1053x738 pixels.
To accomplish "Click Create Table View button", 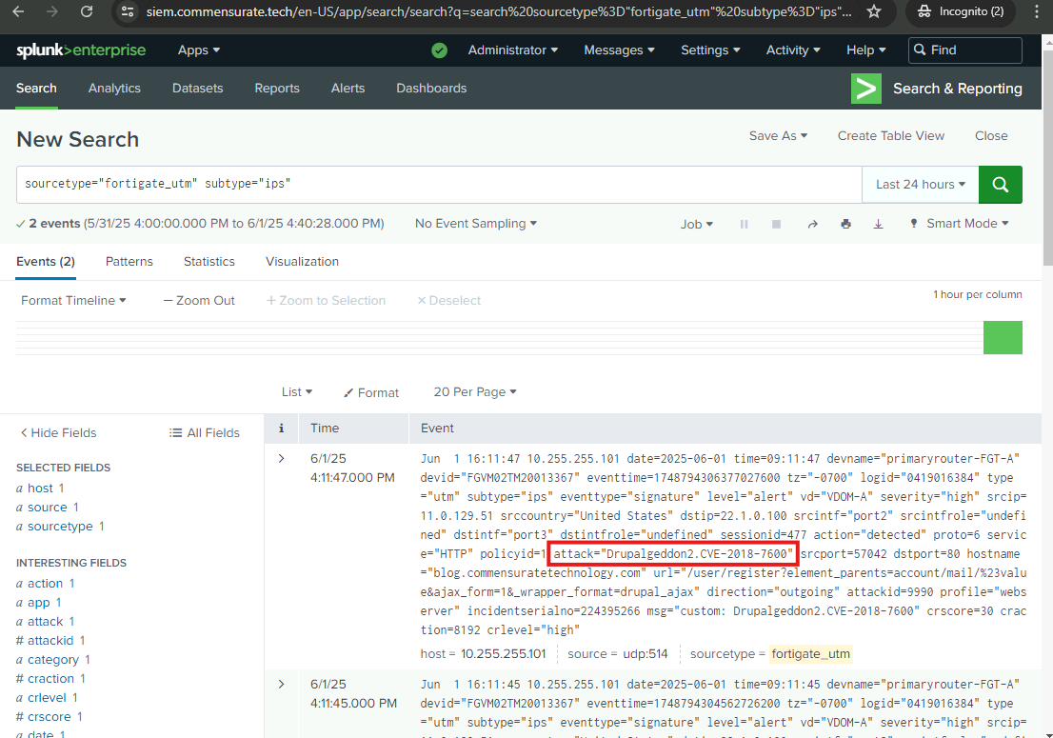I will click(x=890, y=136).
